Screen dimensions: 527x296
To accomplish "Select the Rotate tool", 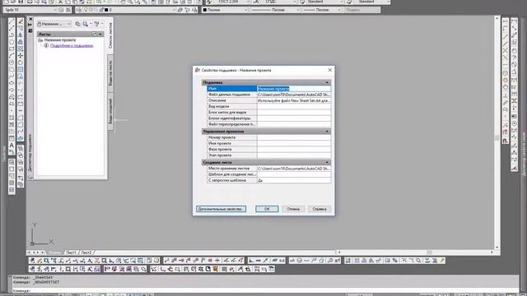I will point(21,62).
